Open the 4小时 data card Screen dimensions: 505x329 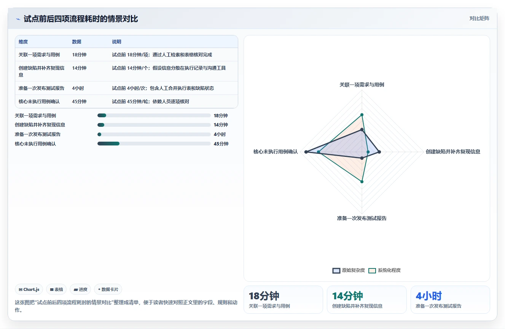(x=450, y=300)
